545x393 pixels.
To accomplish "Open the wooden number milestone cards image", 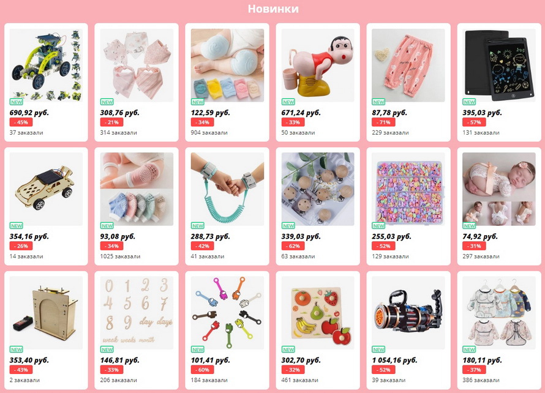I will (137, 313).
